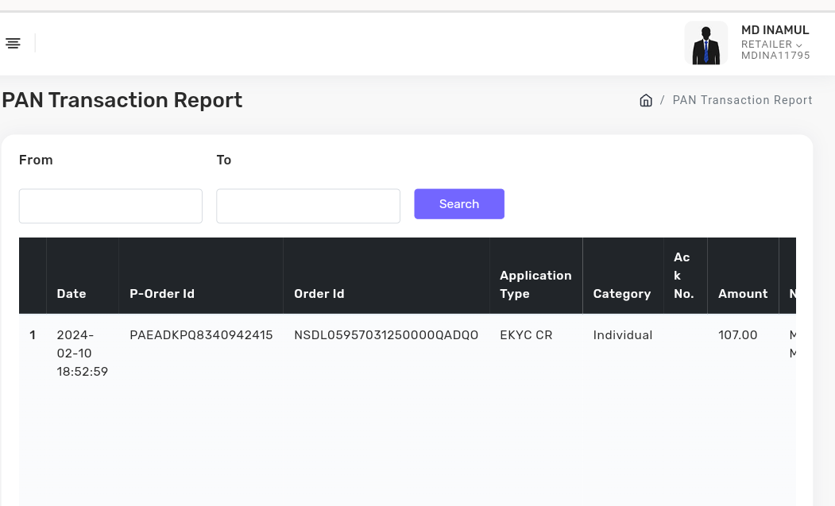835x506 pixels.
Task: Click the home icon in breadcrumb
Action: [x=646, y=100]
